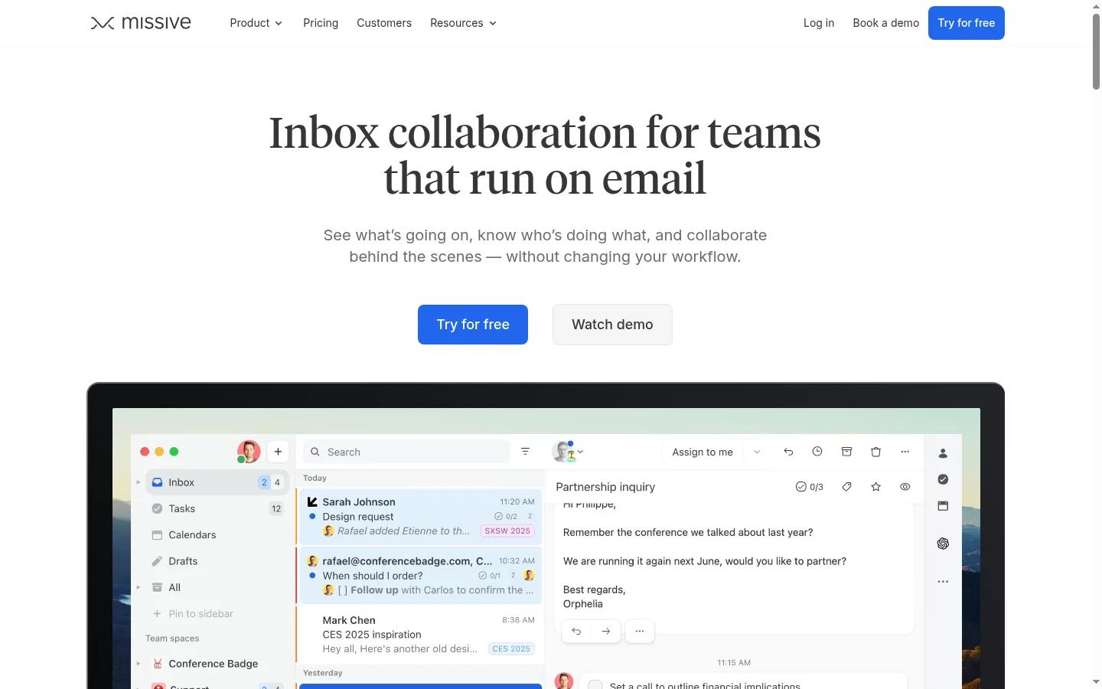
Task: Open Drafts in sidebar
Action: pos(217,561)
